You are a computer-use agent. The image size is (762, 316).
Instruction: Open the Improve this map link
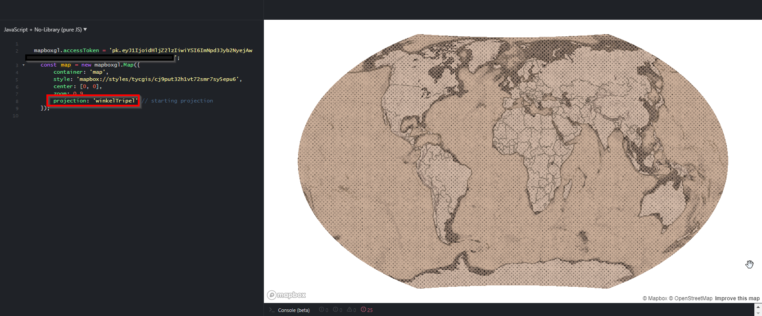[737, 298]
